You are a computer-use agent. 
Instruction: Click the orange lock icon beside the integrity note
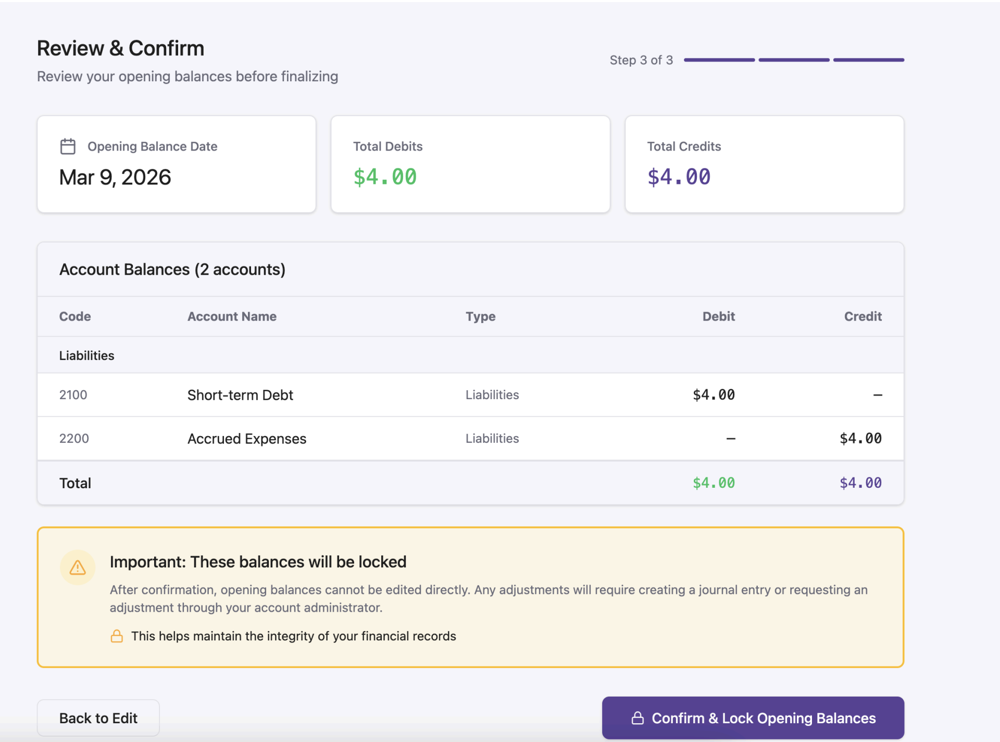[117, 636]
